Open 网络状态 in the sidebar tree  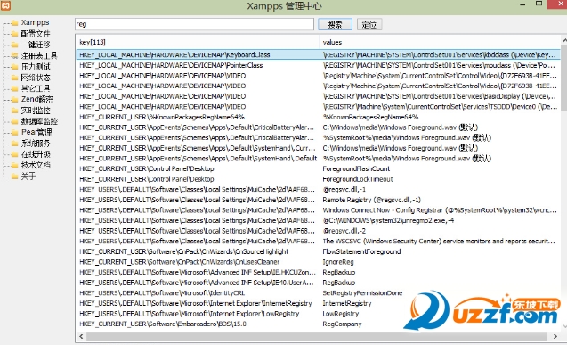coord(36,78)
